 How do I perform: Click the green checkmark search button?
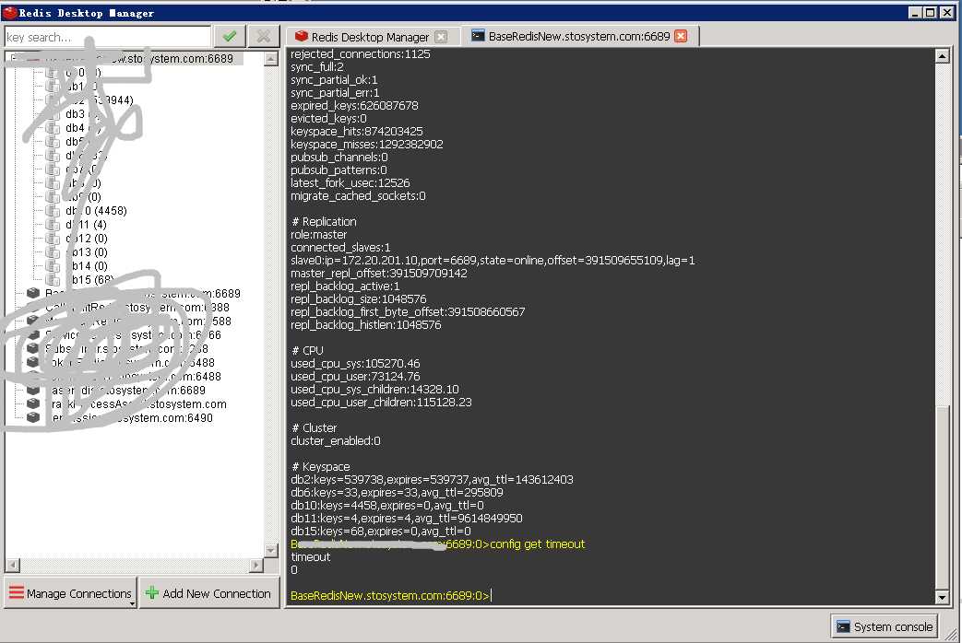point(230,37)
